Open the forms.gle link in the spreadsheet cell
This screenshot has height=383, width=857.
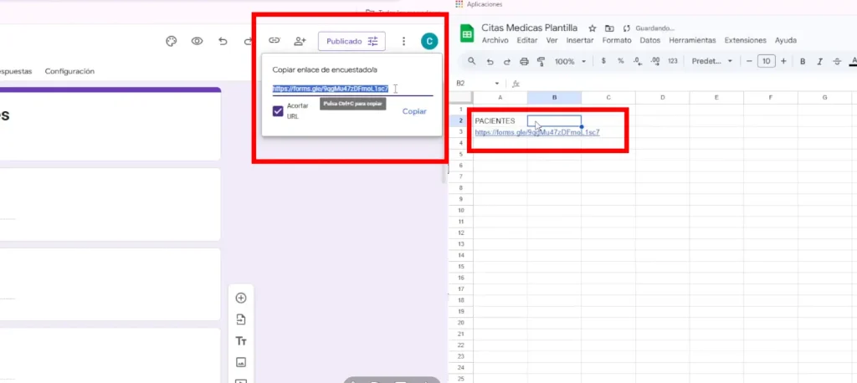(536, 132)
